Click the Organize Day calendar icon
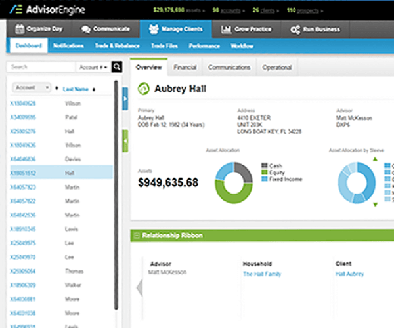Image resolution: width=394 pixels, height=328 pixels. pos(20,30)
